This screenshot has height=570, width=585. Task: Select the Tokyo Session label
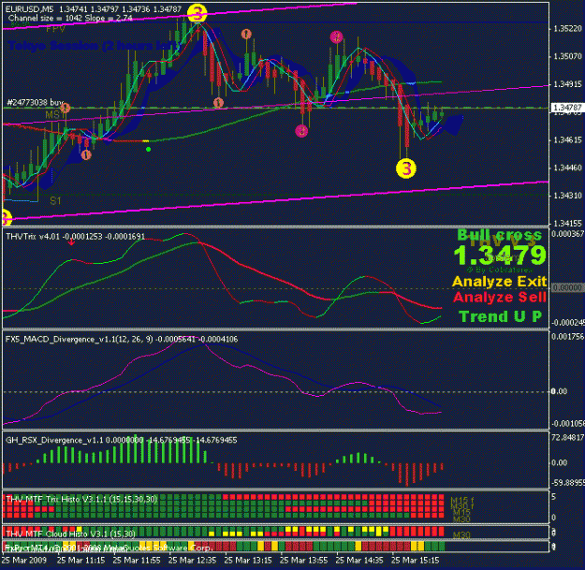pos(94,46)
